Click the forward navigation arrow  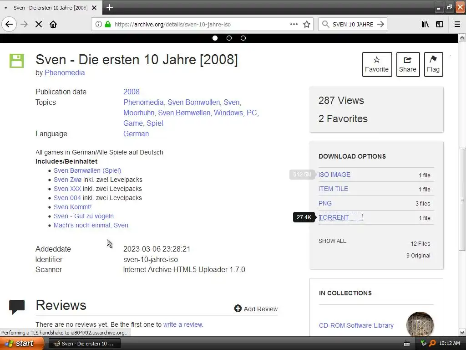pos(24,24)
